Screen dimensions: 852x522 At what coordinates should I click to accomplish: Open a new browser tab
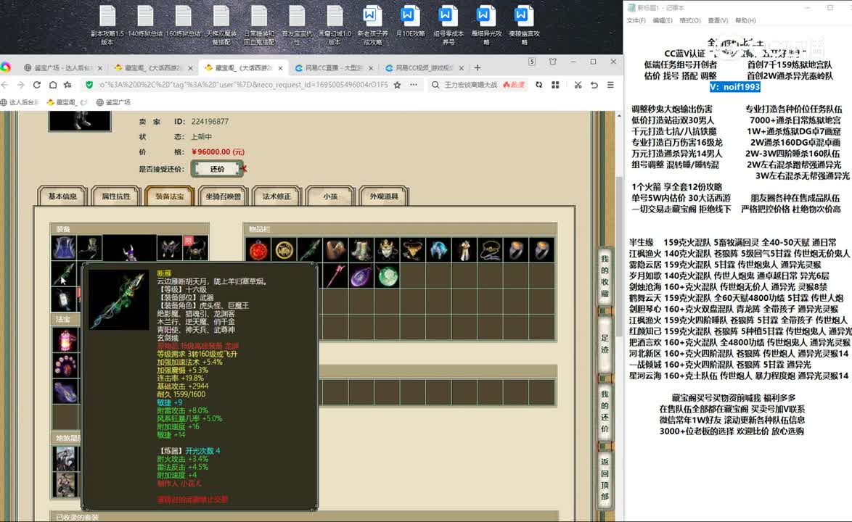478,68
